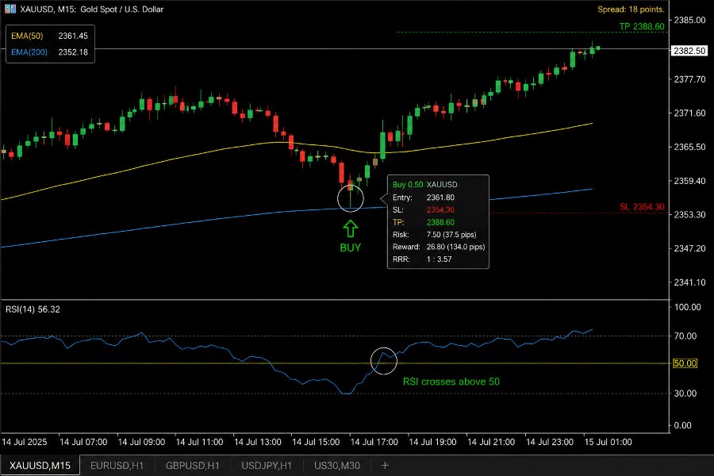
Task: Switch to the GBPUSD,H1 chart tab
Action: [x=193, y=466]
